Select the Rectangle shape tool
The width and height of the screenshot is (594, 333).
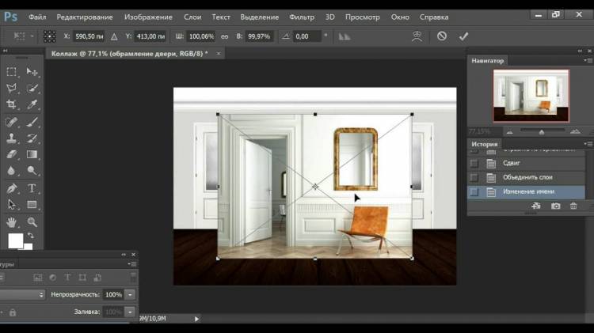32,205
